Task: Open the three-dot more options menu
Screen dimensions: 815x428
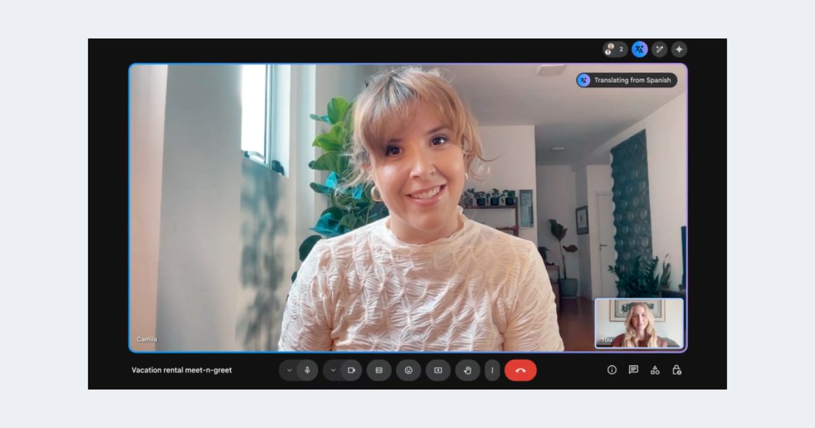Action: [x=492, y=370]
